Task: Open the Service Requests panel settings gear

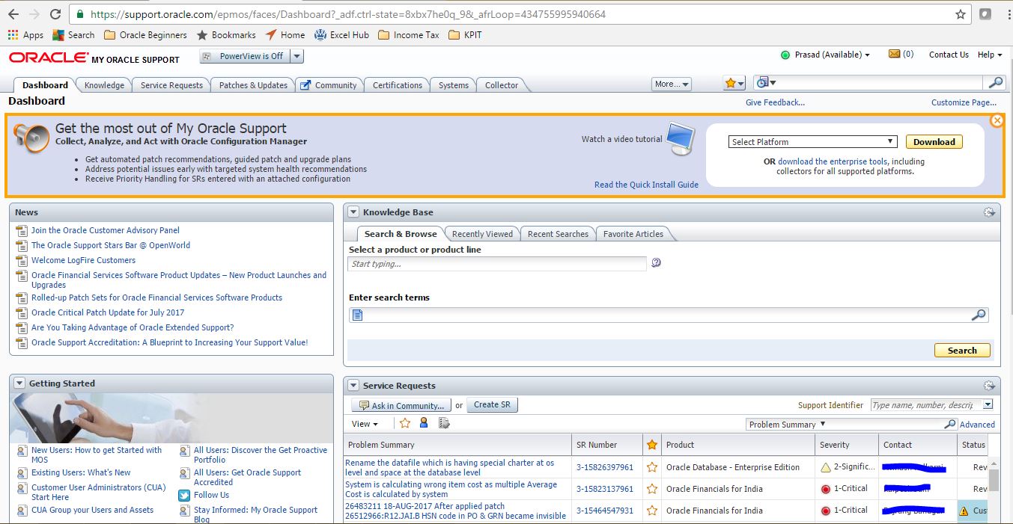Action: pyautogui.click(x=989, y=386)
